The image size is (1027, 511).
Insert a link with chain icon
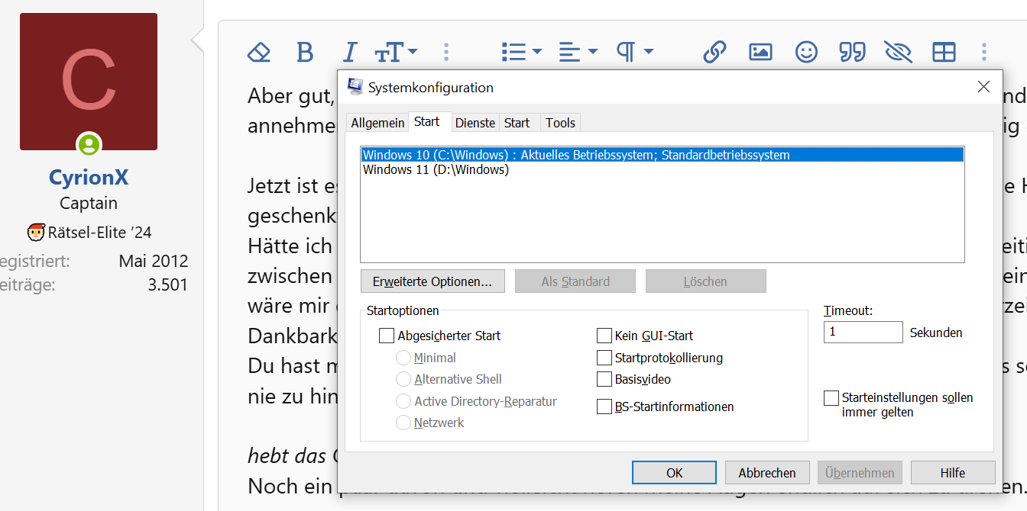coord(714,52)
